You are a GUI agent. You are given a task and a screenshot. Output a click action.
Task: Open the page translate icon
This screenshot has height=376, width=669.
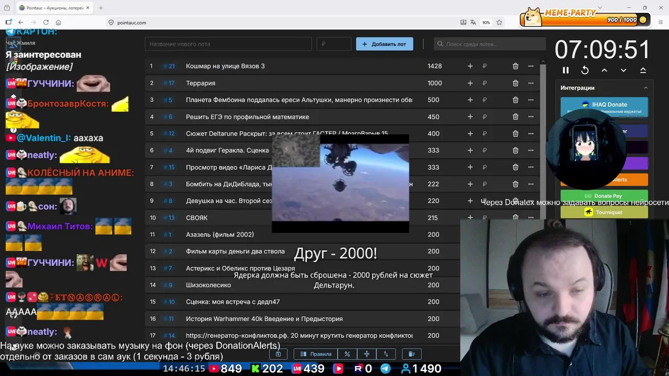pos(473,22)
